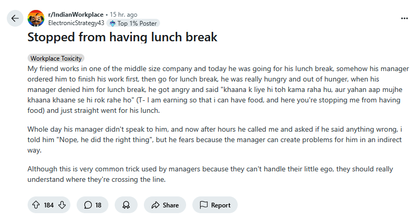Click the 18 comments count
The image size is (416, 221).
(x=99, y=205)
